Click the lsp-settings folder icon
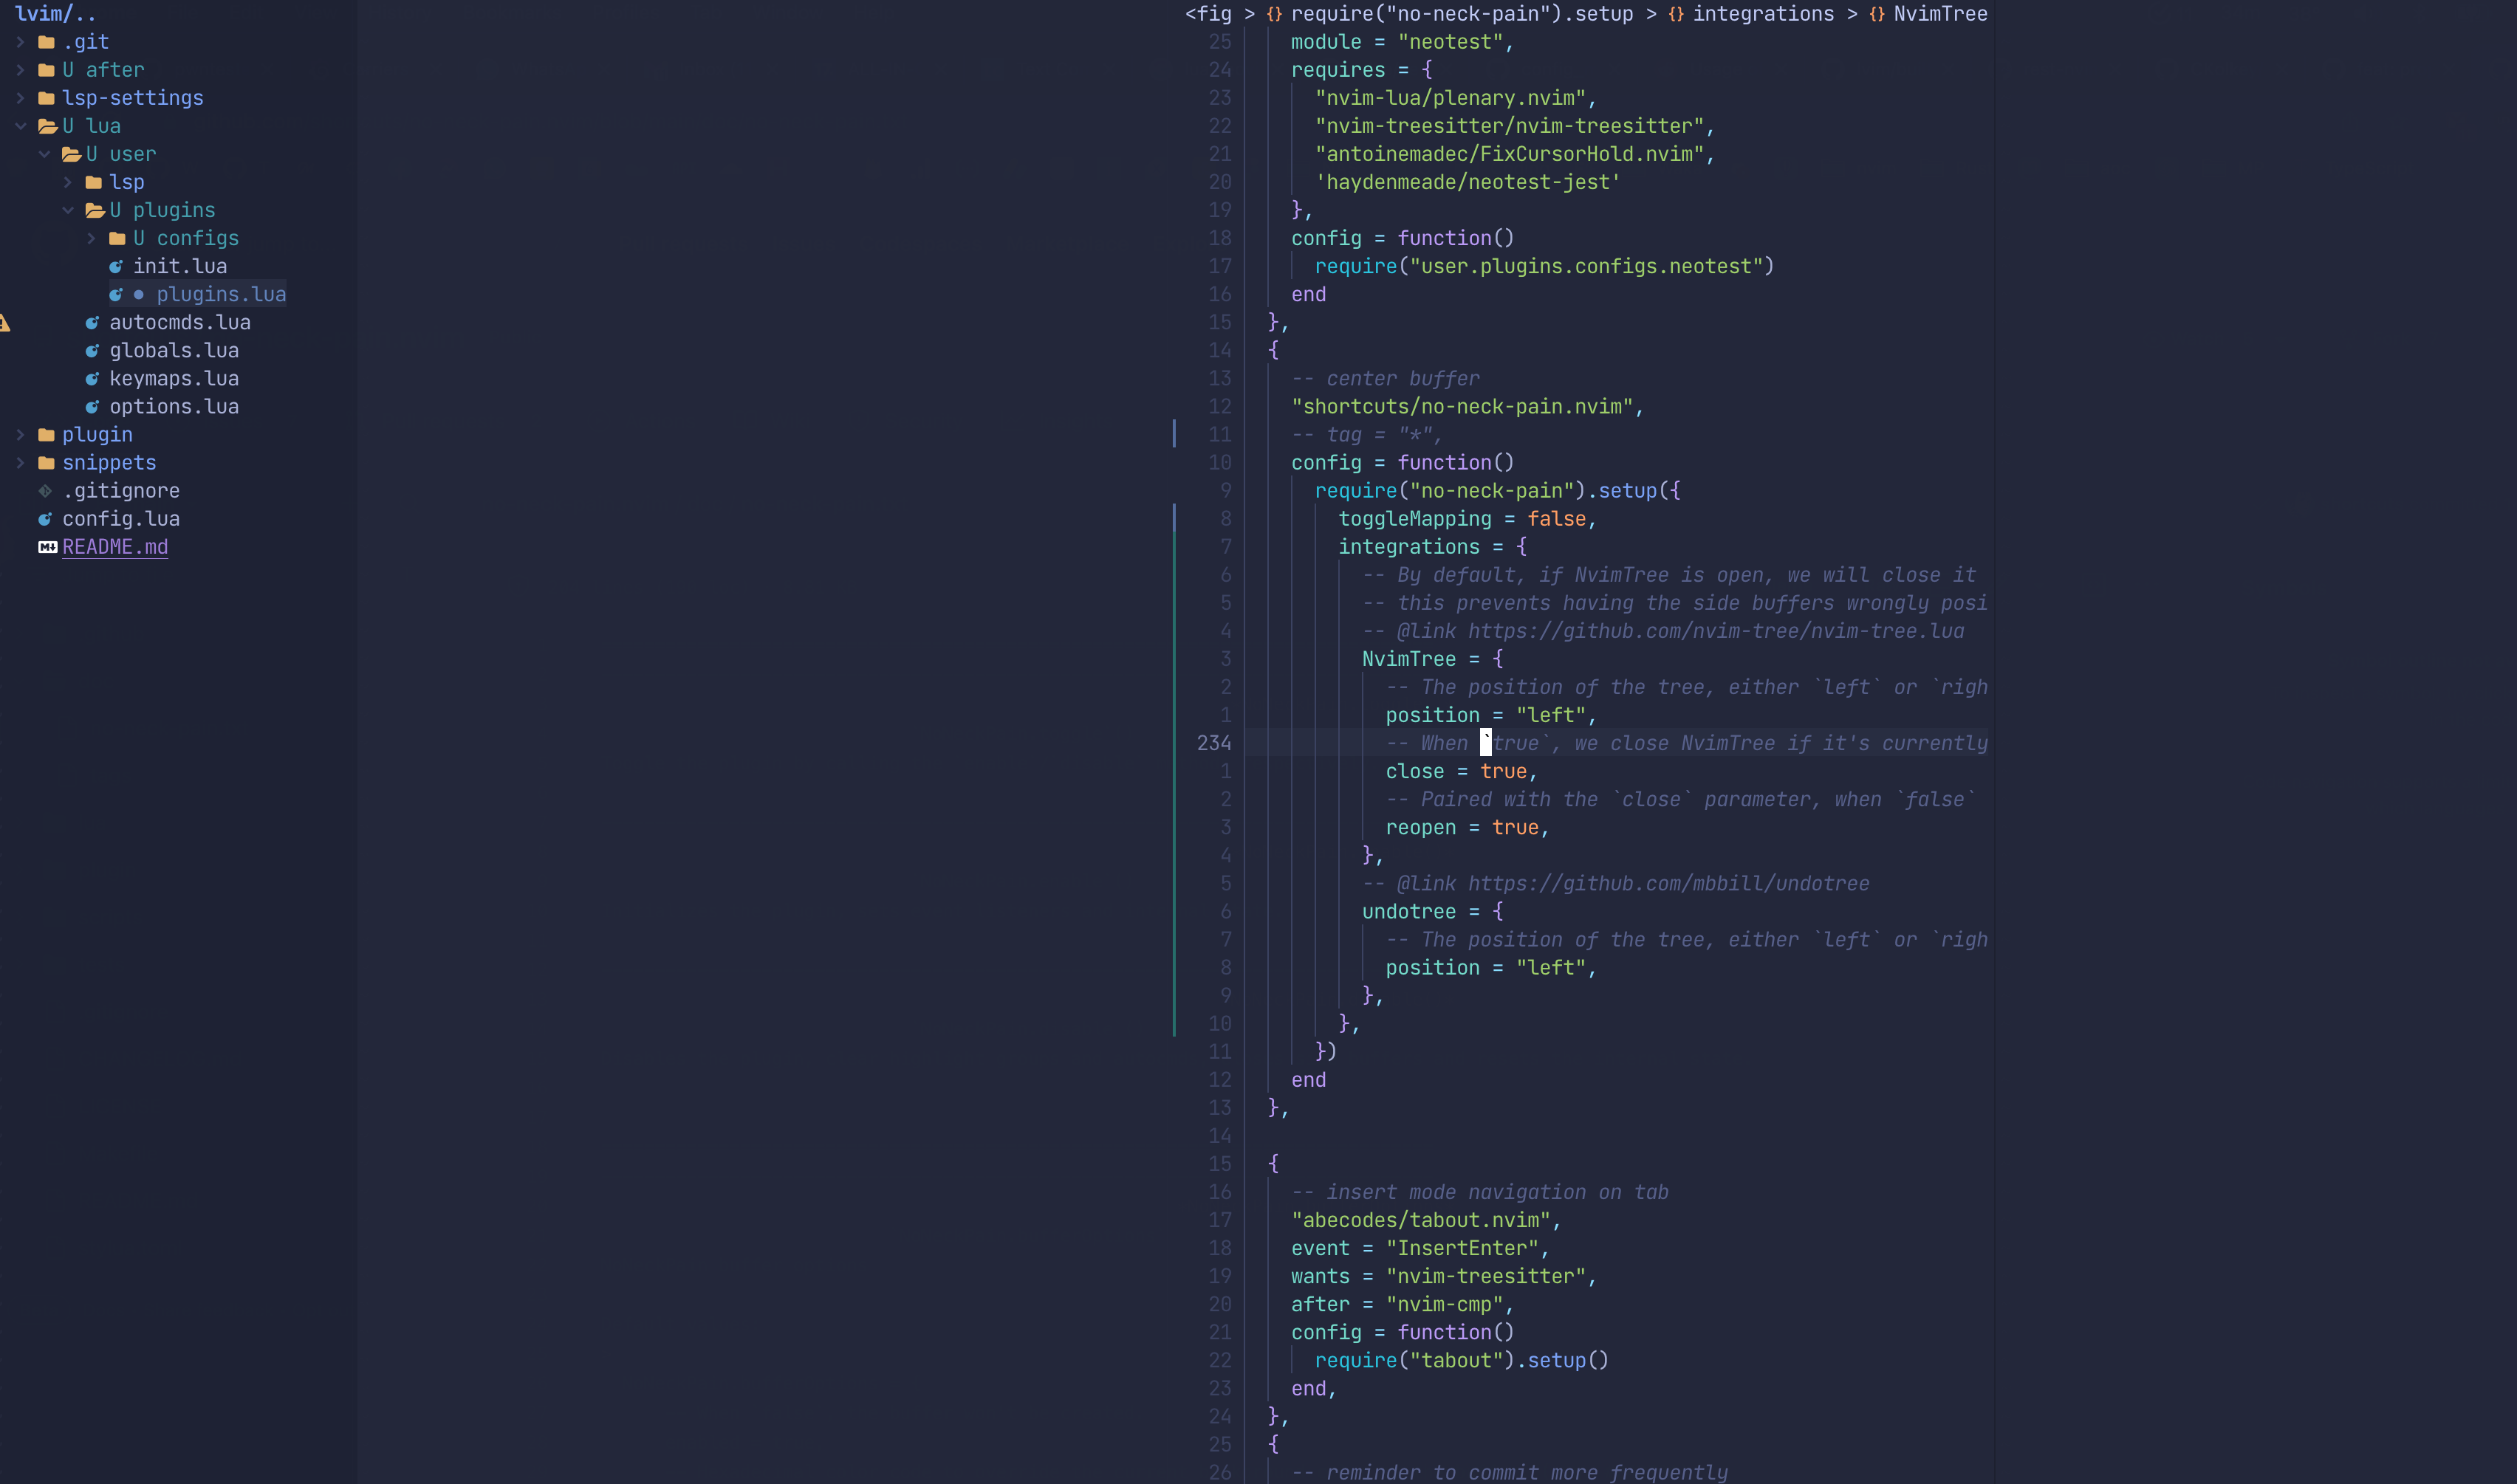The height and width of the screenshot is (1484, 2517). click(46, 98)
